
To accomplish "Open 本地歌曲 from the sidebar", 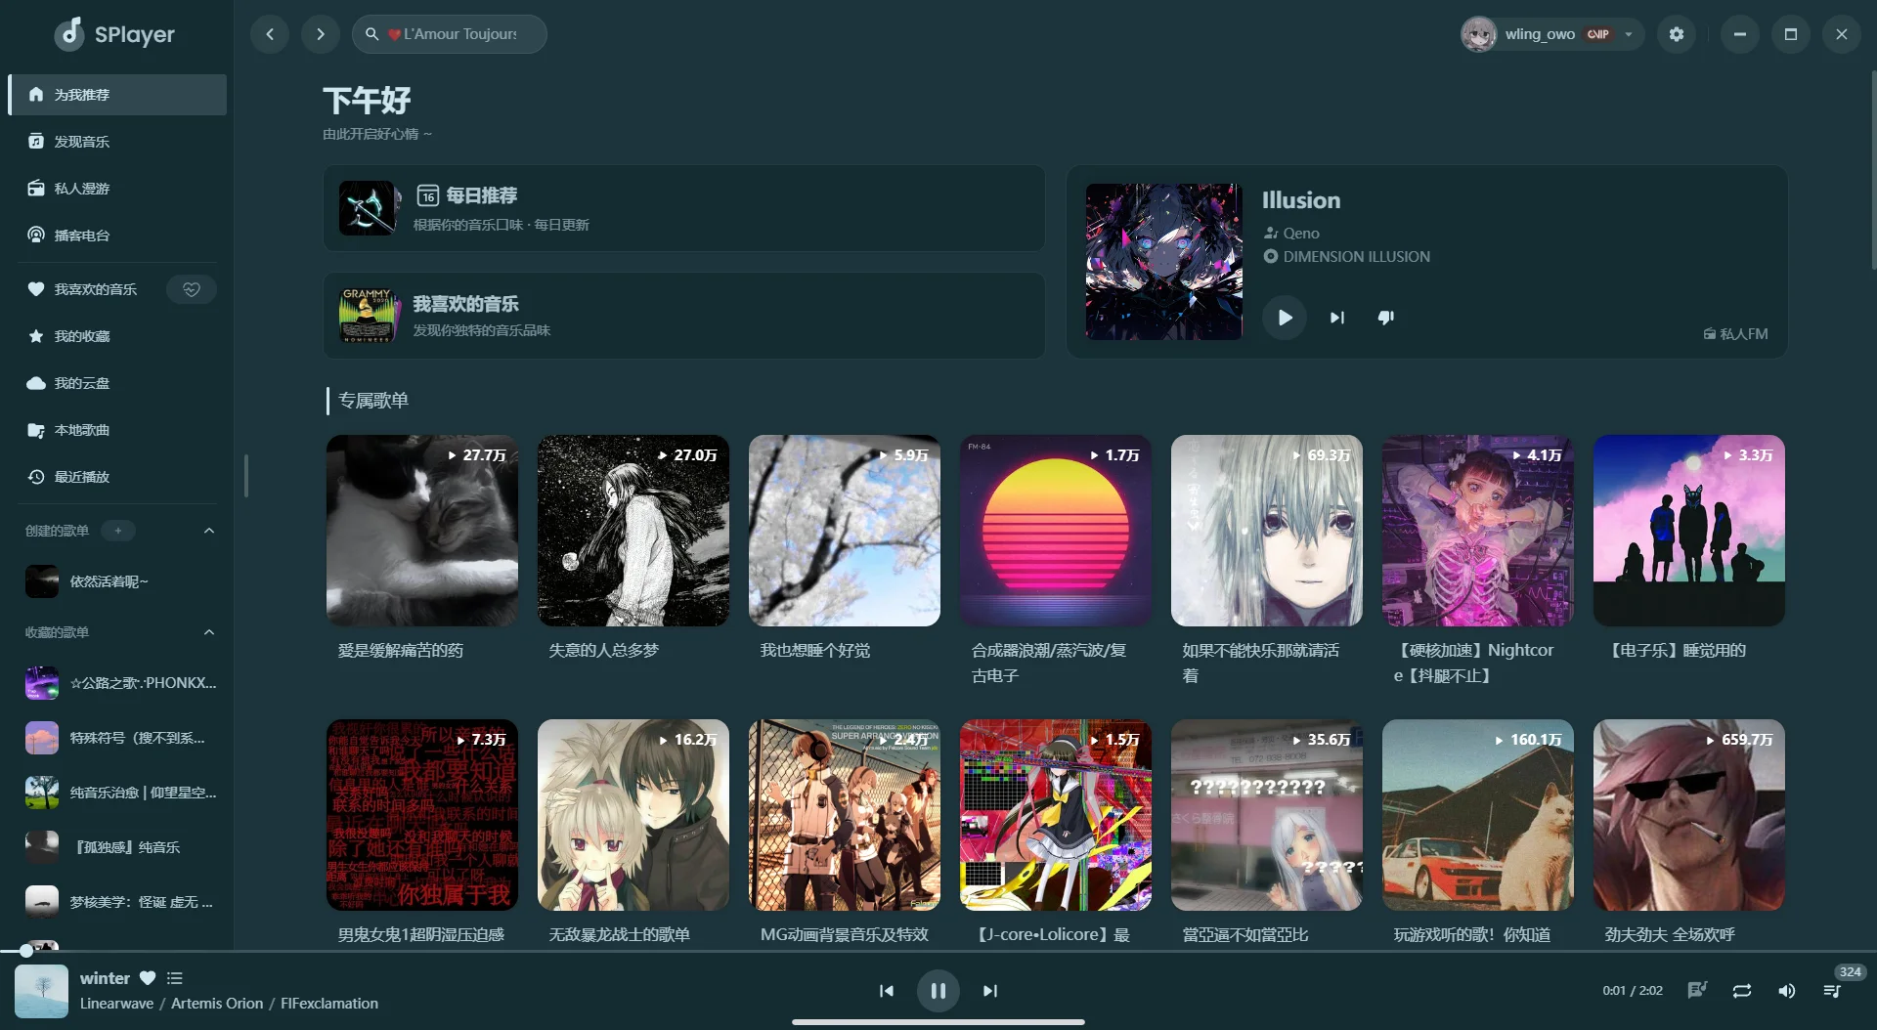I will click(117, 430).
